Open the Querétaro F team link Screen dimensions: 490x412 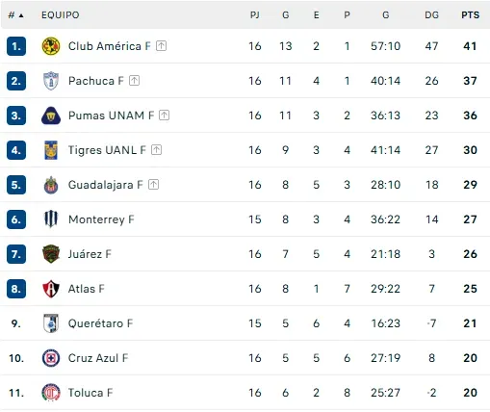[x=100, y=323]
